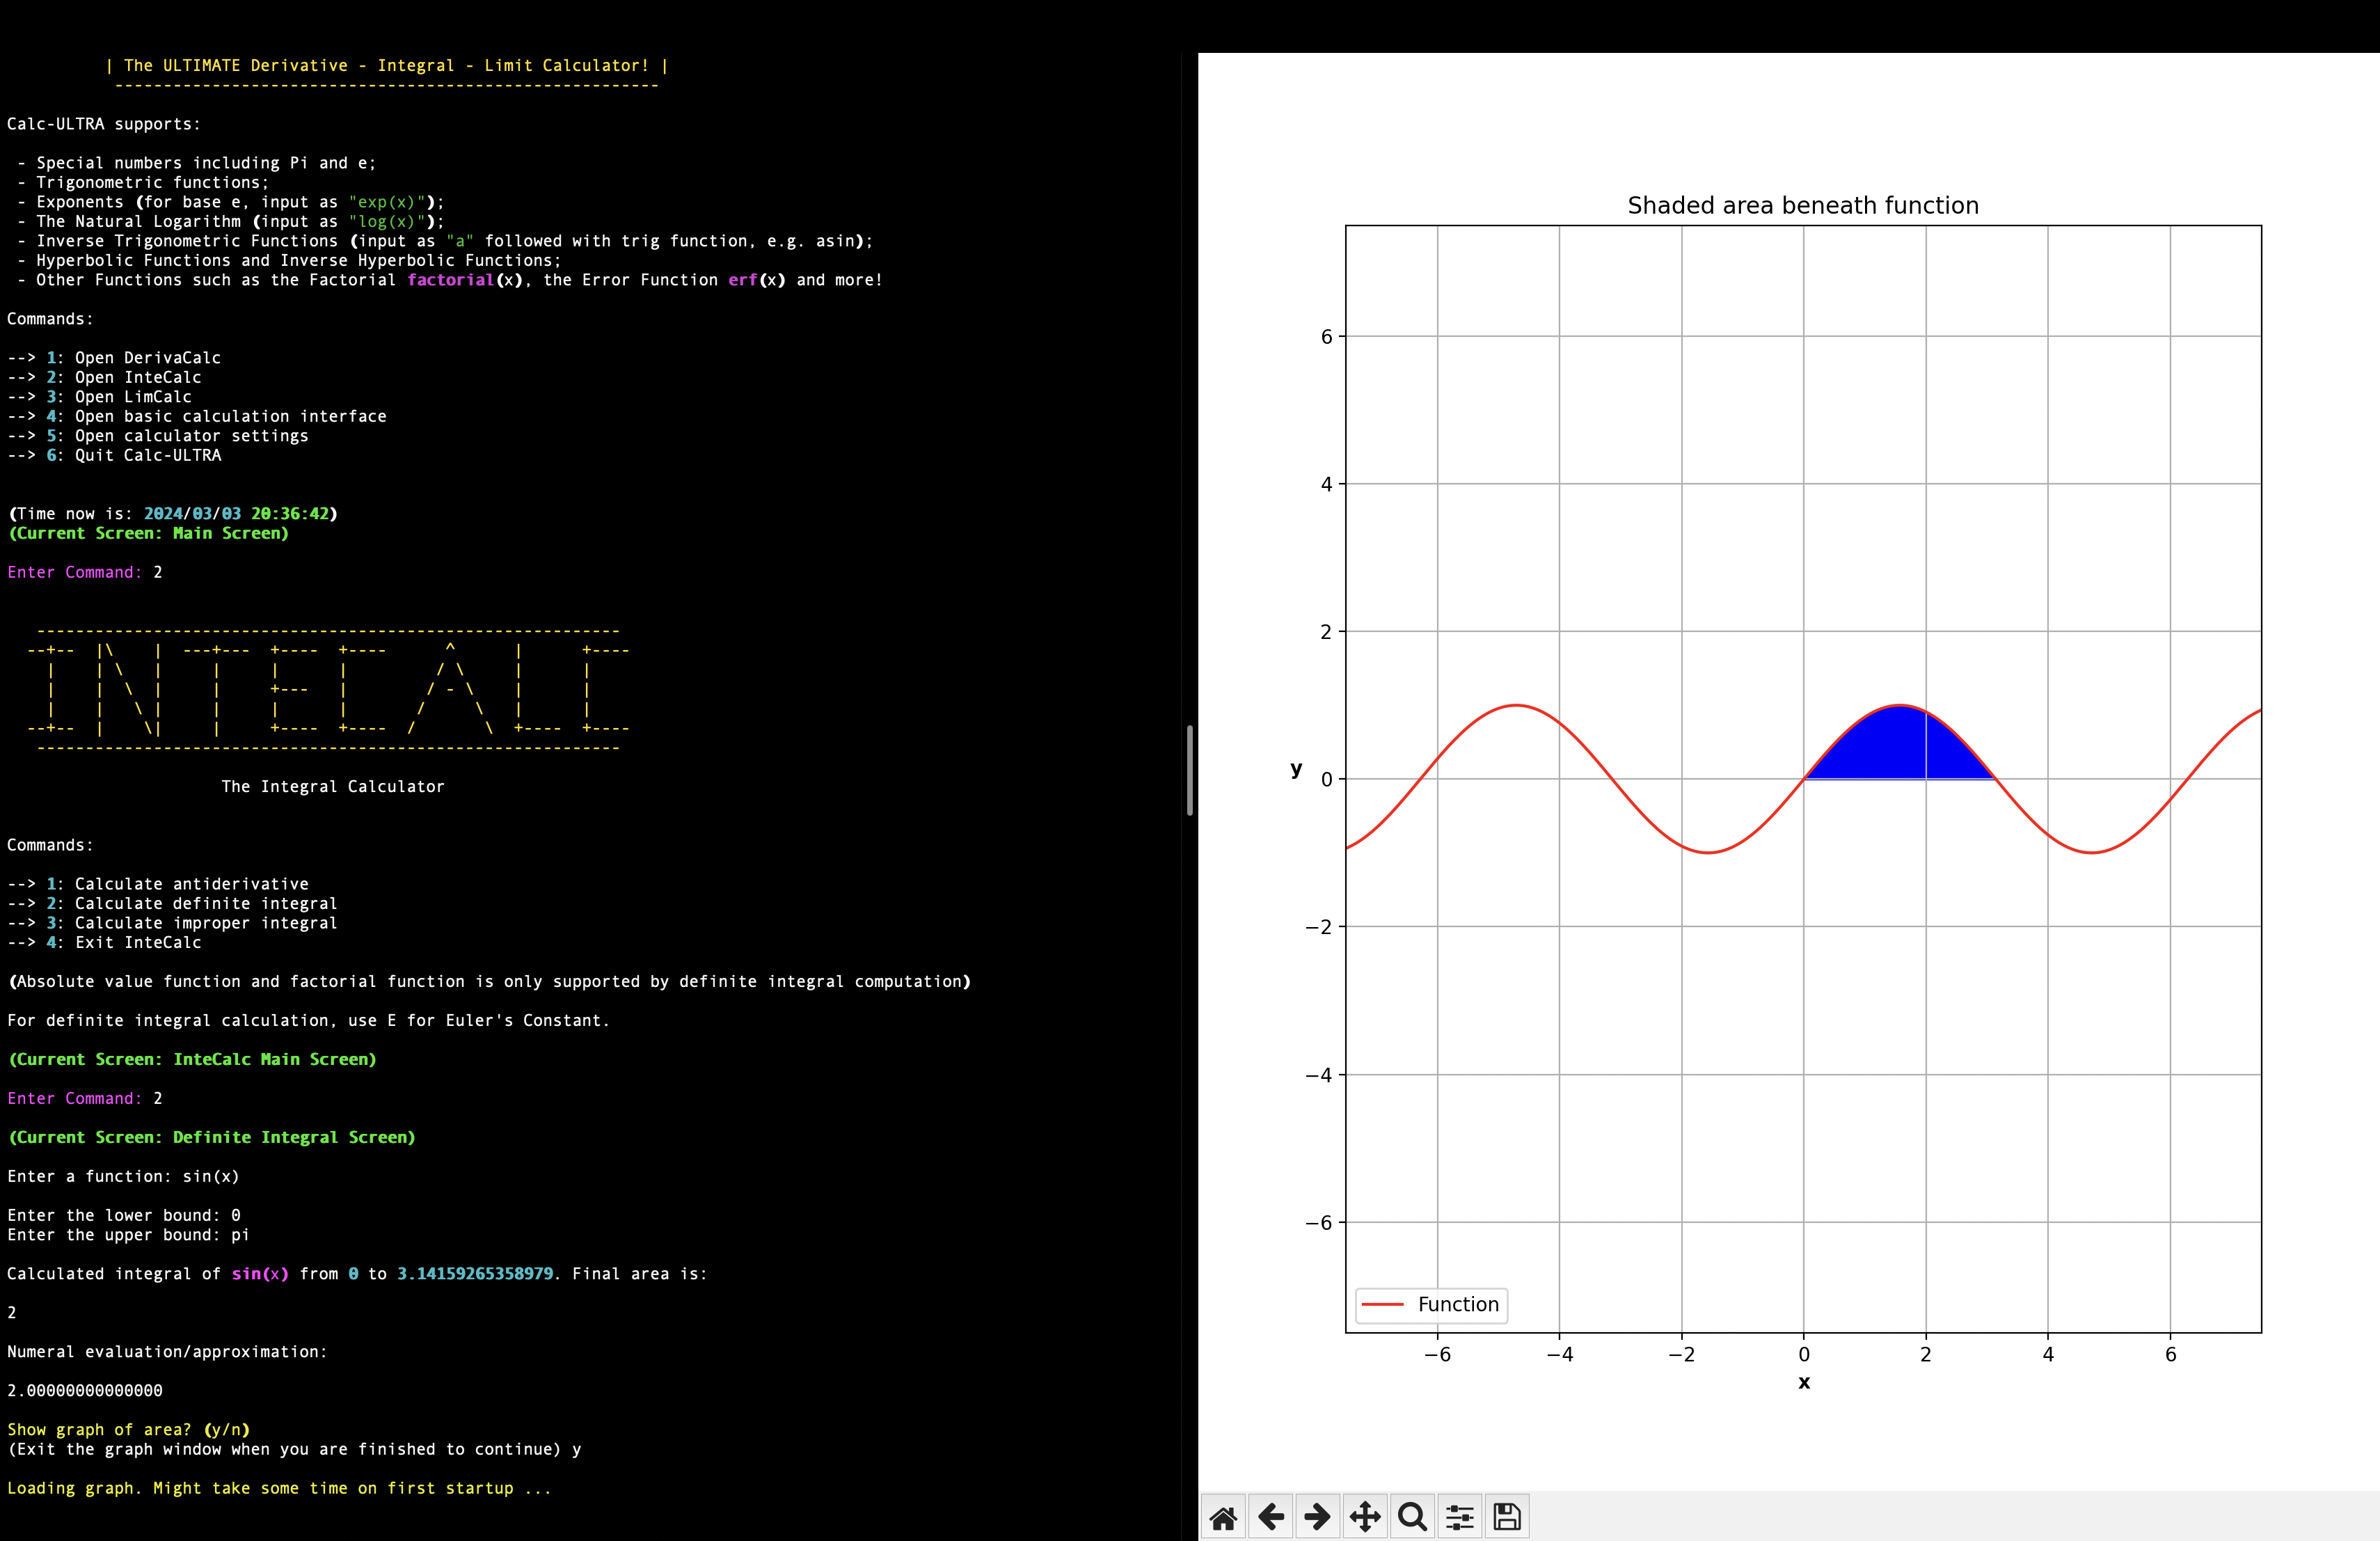Click the 'y' entered after Show graph prompt
This screenshot has width=2380, height=1541.
(x=576, y=1449)
